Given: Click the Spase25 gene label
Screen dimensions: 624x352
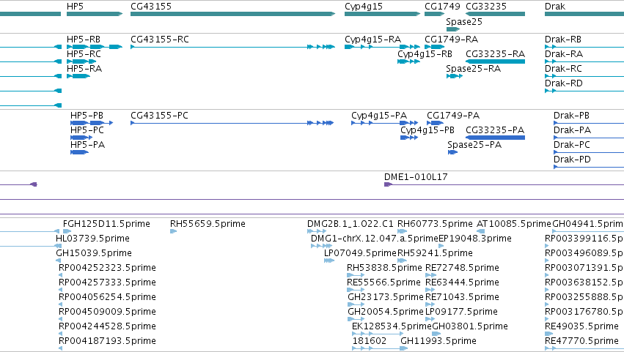Looking at the screenshot, I should point(464,22).
